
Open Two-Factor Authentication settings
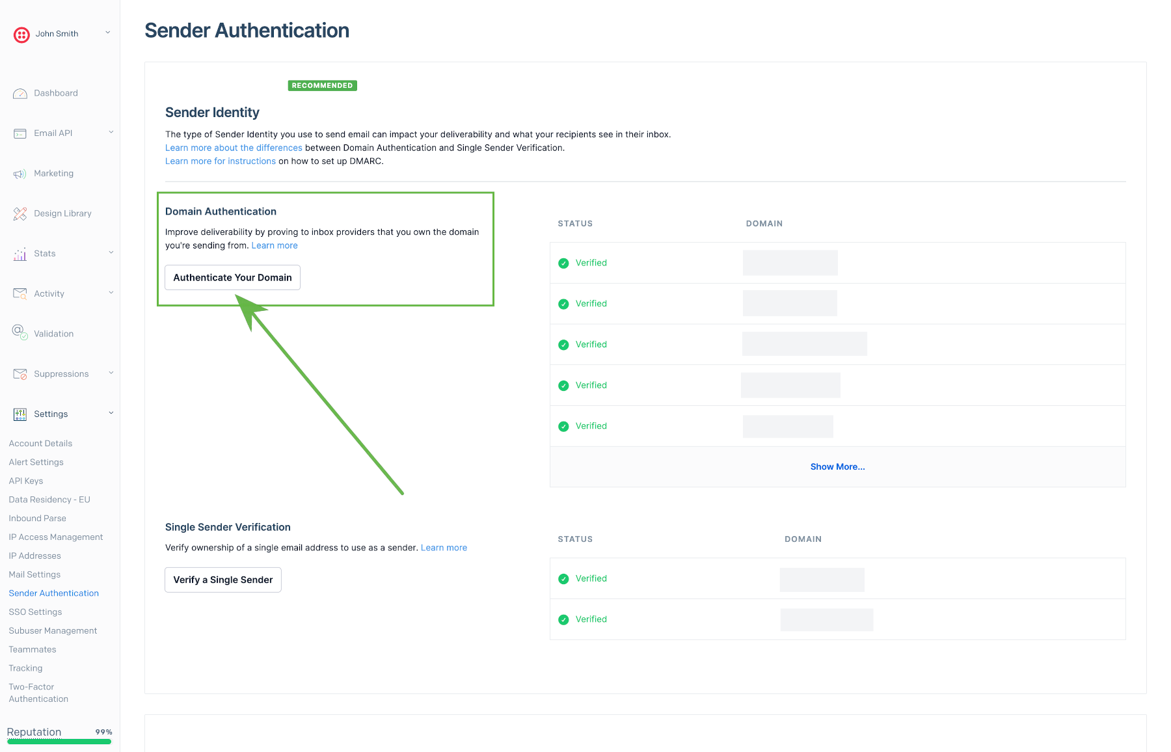click(x=38, y=693)
